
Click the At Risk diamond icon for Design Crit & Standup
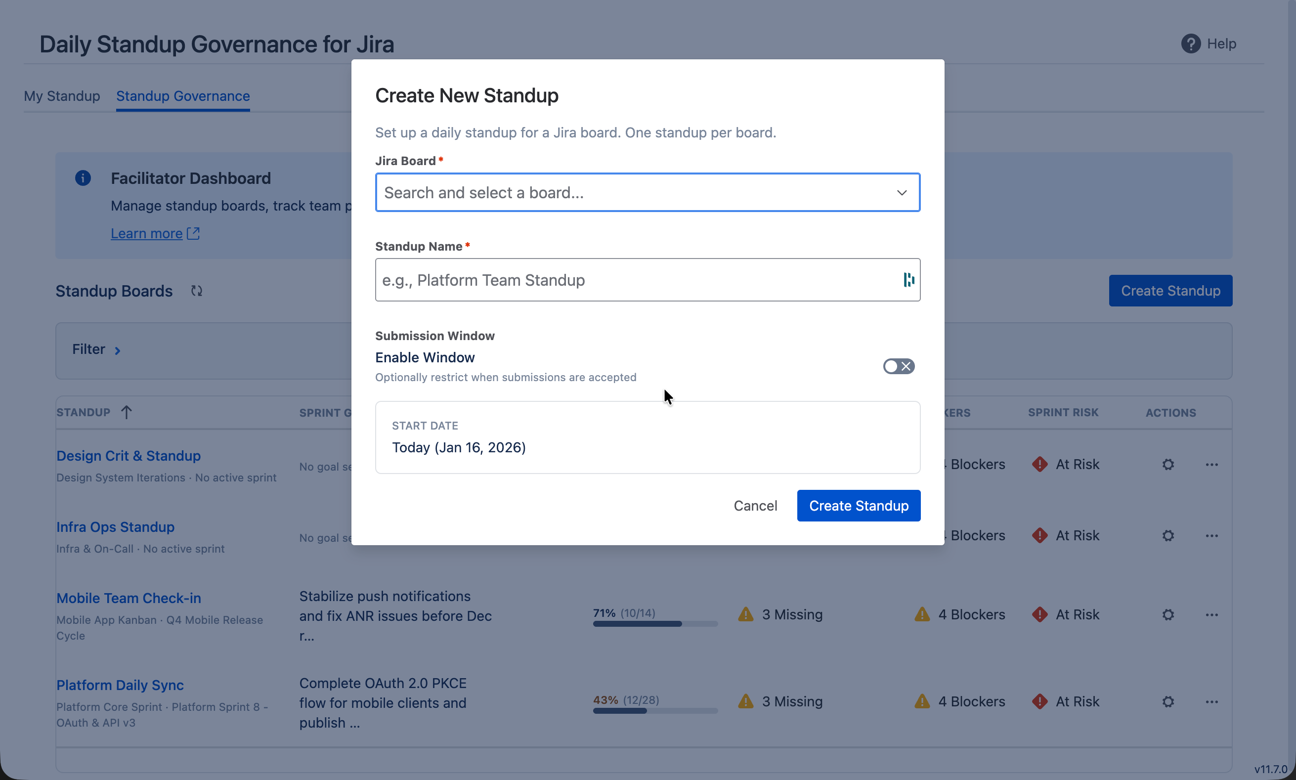coord(1040,464)
